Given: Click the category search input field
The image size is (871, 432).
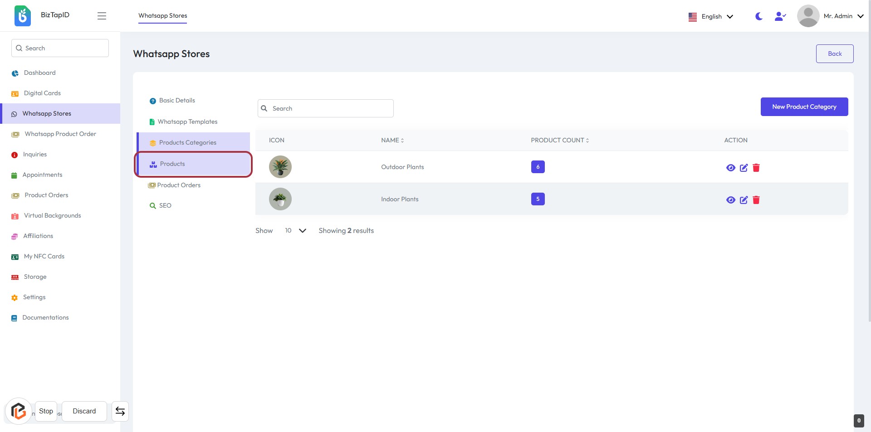Looking at the screenshot, I should [x=330, y=108].
